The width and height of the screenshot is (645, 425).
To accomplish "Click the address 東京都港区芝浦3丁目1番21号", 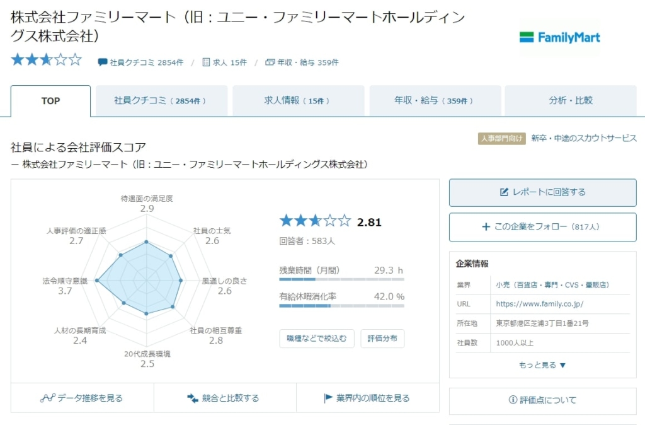I will click(542, 323).
